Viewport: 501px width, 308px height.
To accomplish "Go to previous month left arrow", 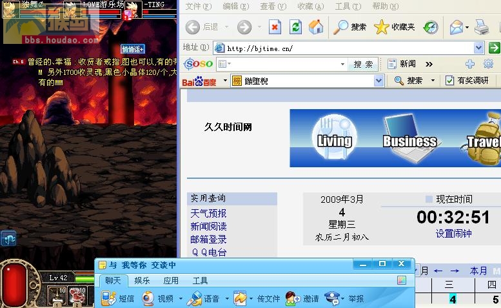I will pyautogui.click(x=438, y=271).
